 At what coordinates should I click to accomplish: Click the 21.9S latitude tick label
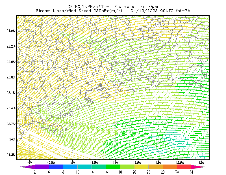click(x=11, y=31)
